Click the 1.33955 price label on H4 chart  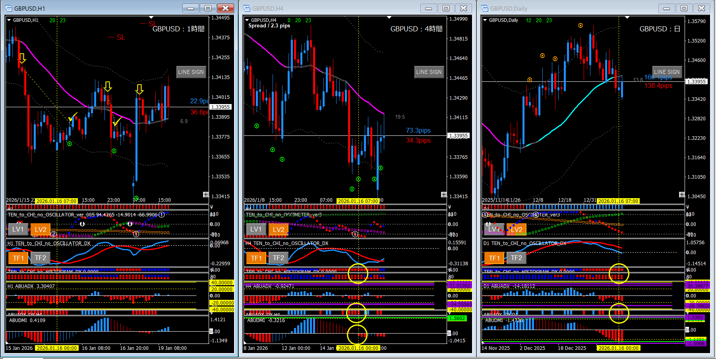click(x=459, y=135)
